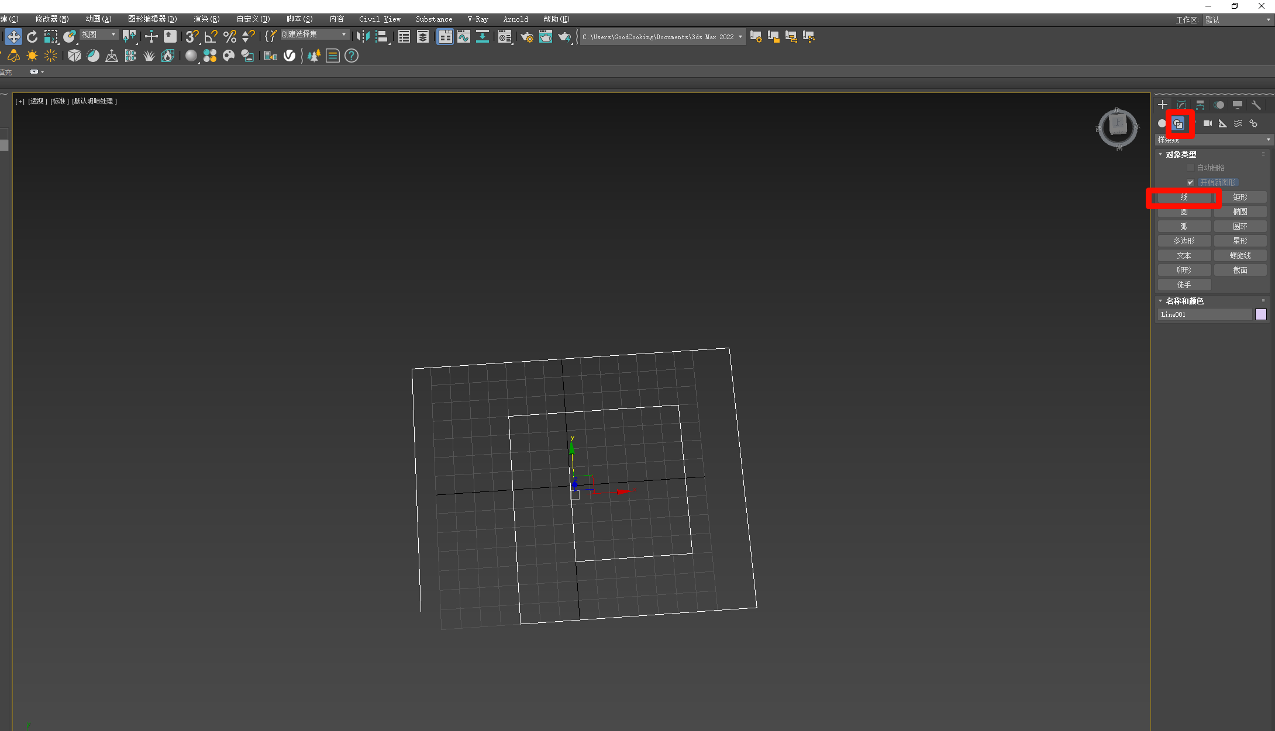Select the Geometry category circle icon
Viewport: 1275px width, 731px height.
[1162, 123]
